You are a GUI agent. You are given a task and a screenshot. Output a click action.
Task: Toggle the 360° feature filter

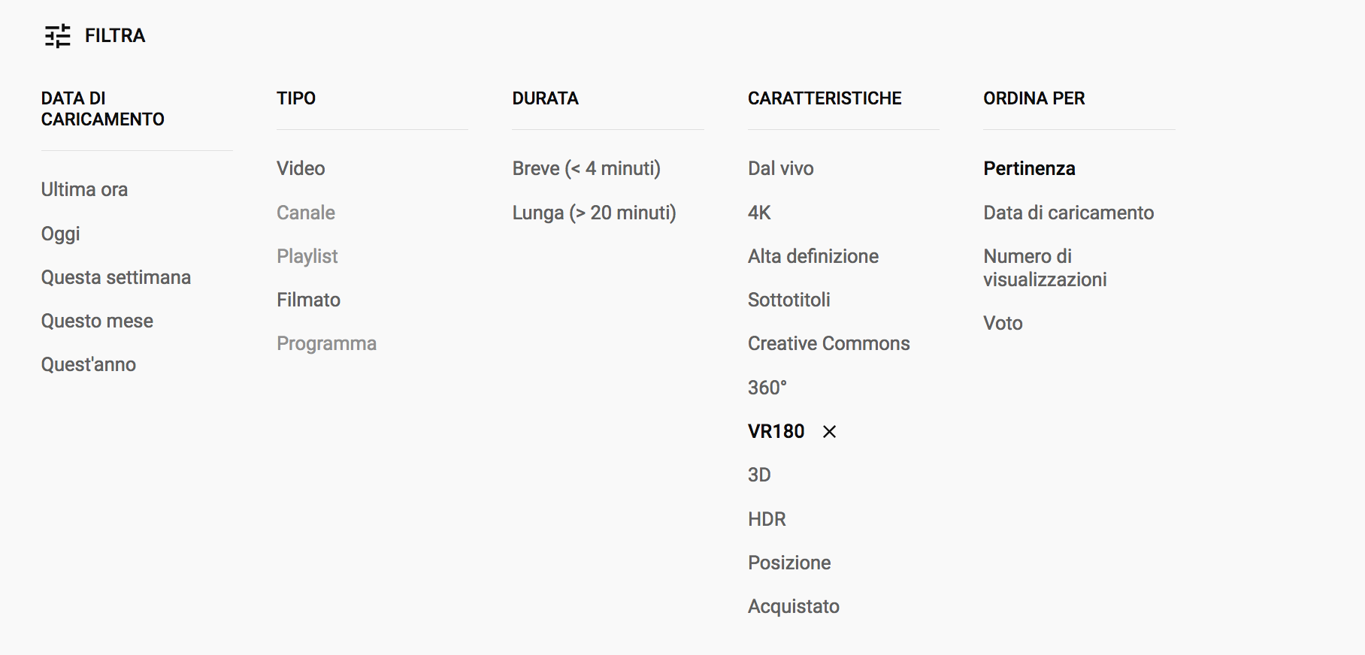point(767,388)
